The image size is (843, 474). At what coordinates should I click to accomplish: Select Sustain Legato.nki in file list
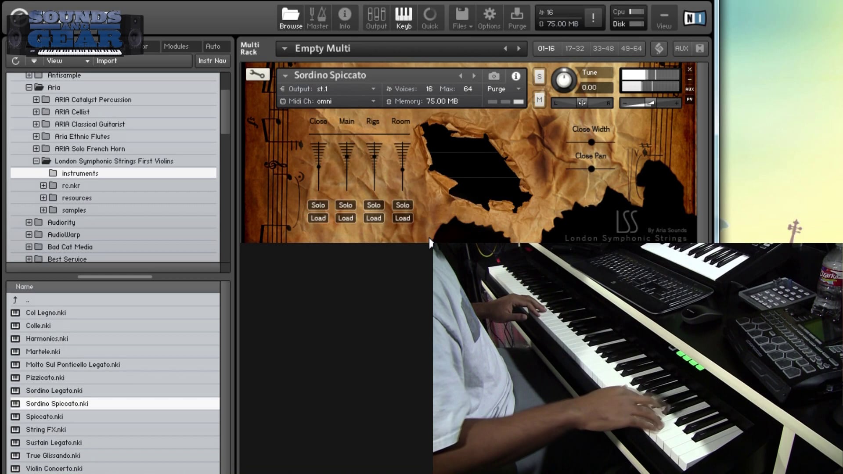point(115,442)
